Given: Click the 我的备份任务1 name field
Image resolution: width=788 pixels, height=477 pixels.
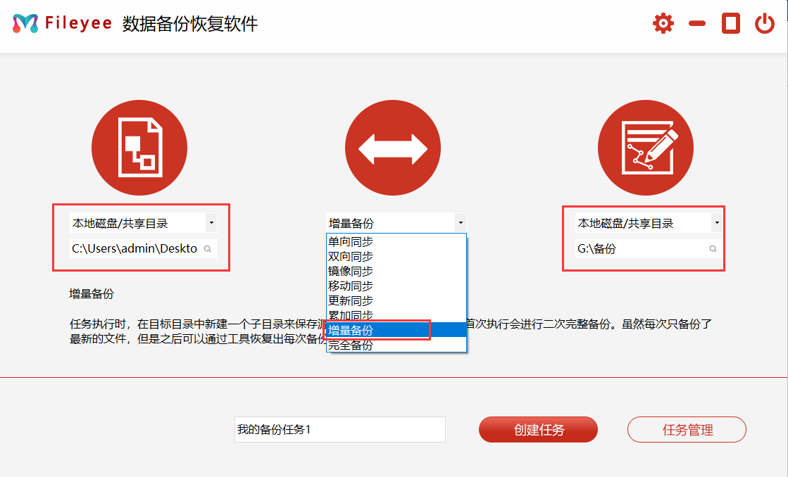Looking at the screenshot, I should pyautogui.click(x=340, y=429).
